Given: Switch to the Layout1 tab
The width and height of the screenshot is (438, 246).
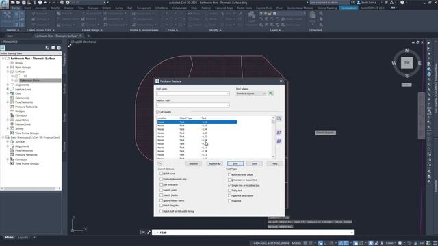Looking at the screenshot, I should (23, 238).
